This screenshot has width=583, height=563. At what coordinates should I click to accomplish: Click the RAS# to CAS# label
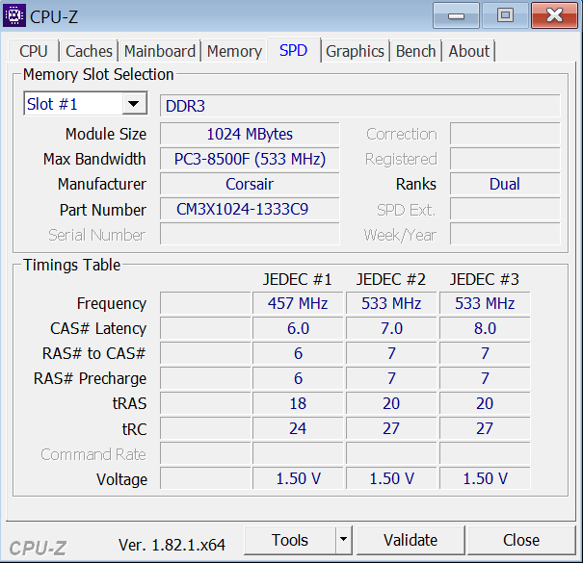coord(93,353)
